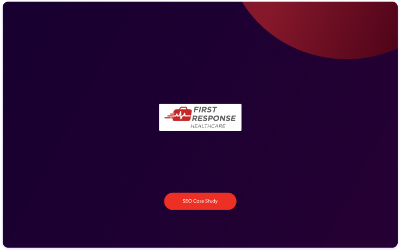Click the SEO Case Study button
This screenshot has width=401, height=252.
click(200, 201)
